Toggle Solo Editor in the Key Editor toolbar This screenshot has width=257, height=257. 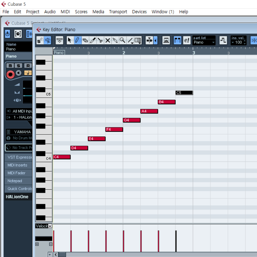[x=40, y=40]
